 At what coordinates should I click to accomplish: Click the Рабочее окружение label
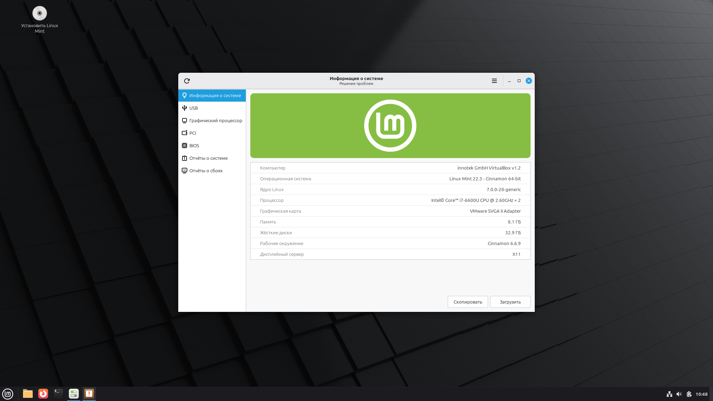(x=281, y=243)
